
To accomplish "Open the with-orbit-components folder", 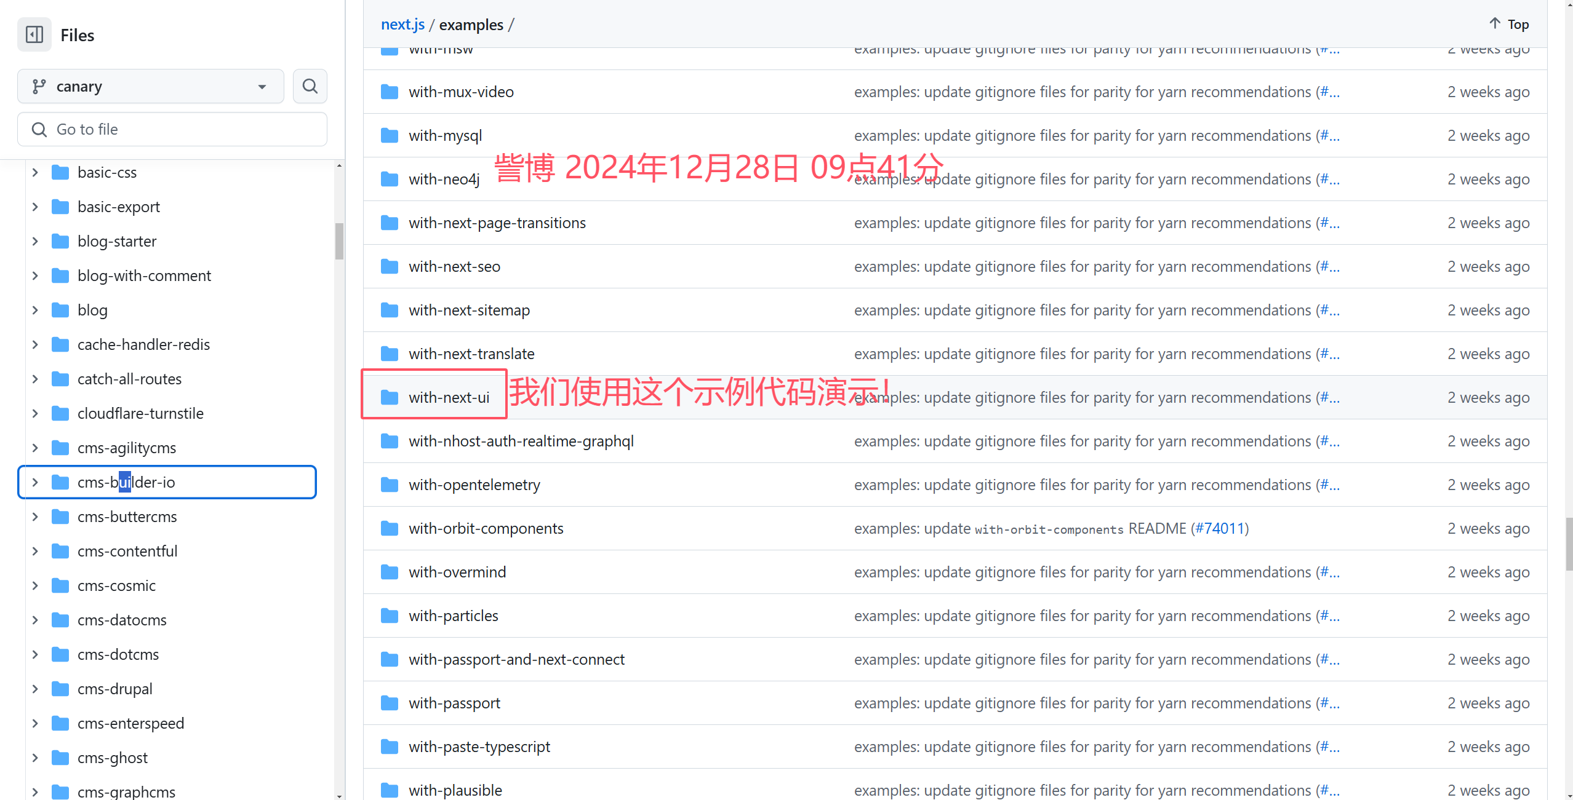I will [x=486, y=529].
